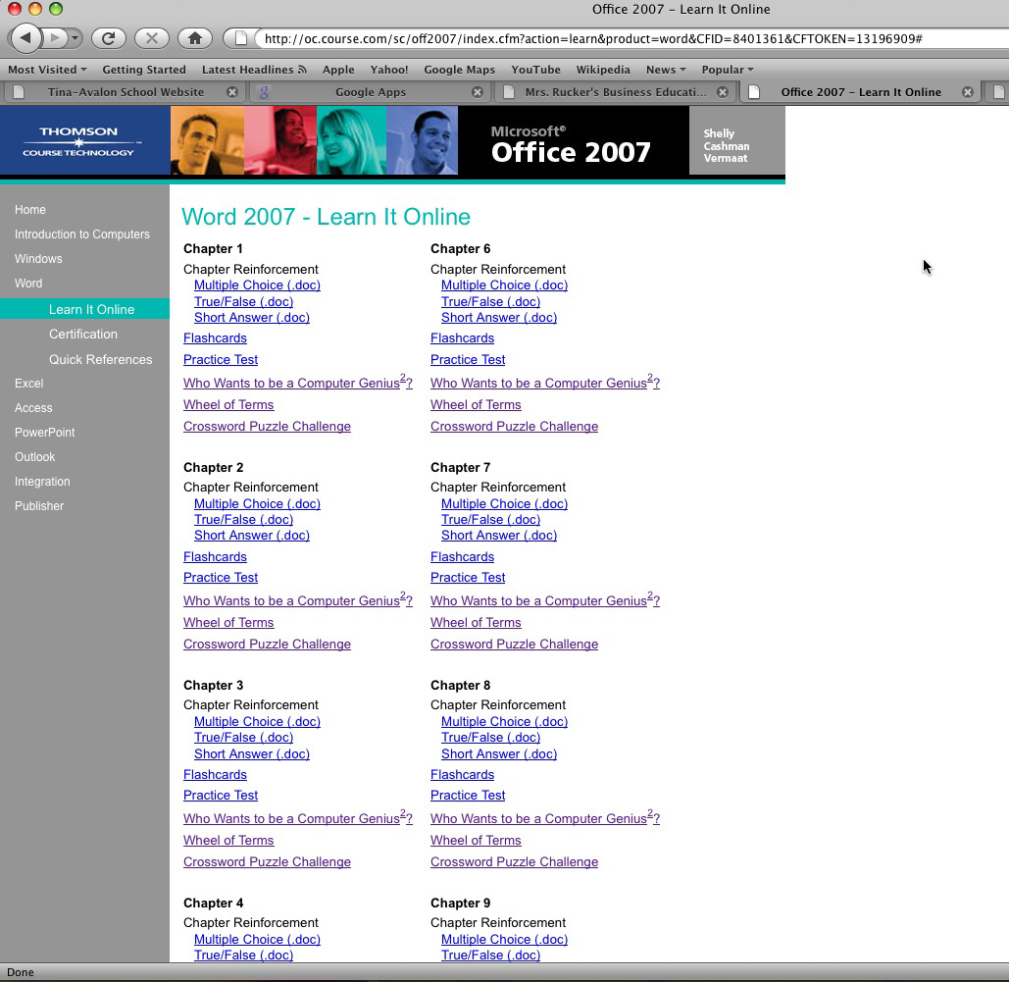Open Chapter 4 Multiple Choice (.doc)
Image resolution: width=1009 pixels, height=982 pixels.
[x=257, y=940]
